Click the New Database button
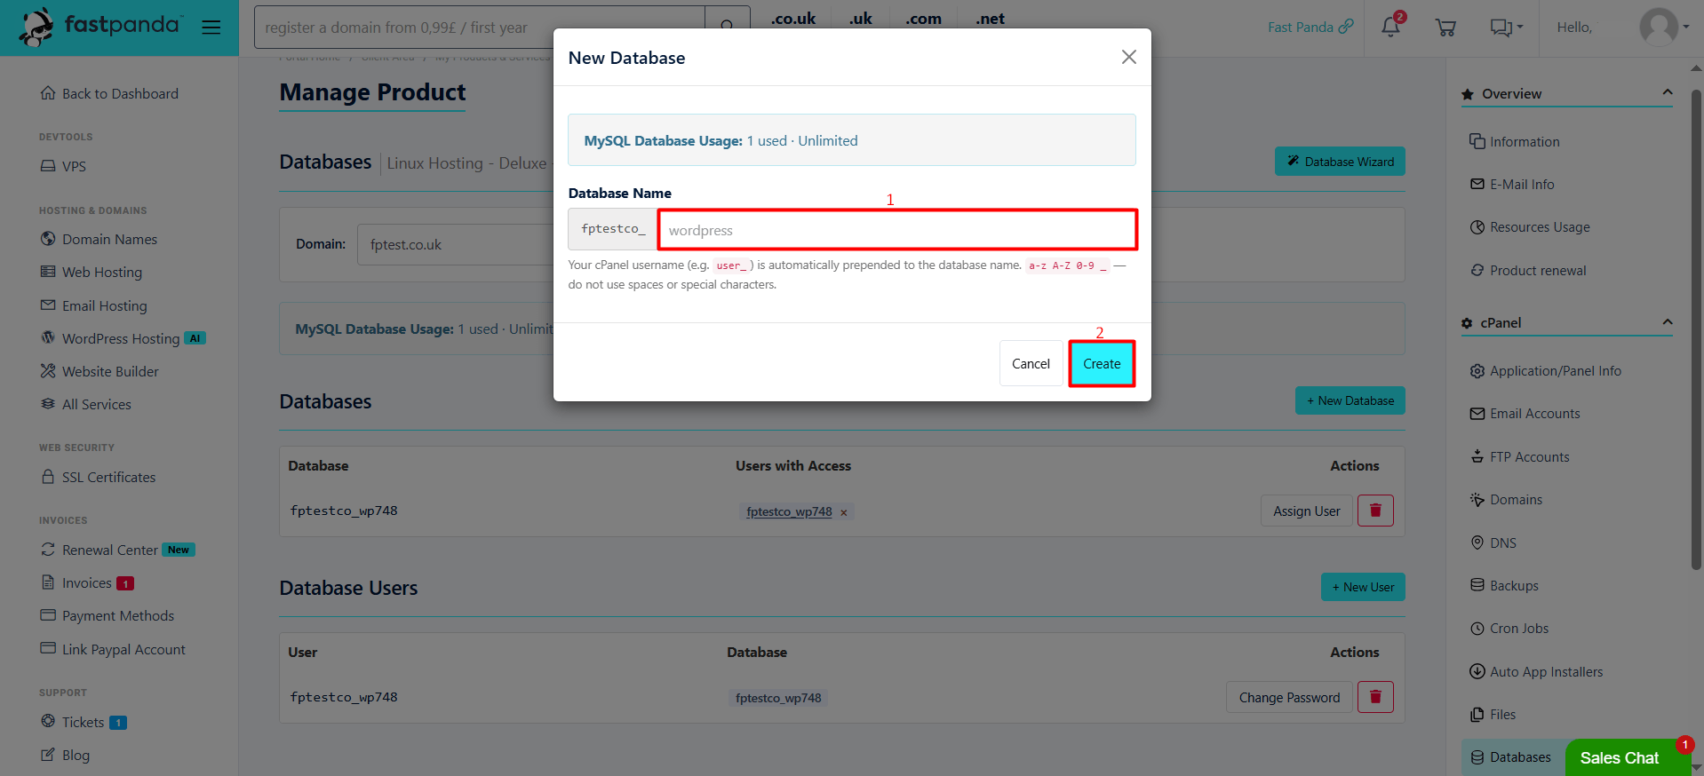Viewport: 1704px width, 776px height. (1350, 400)
